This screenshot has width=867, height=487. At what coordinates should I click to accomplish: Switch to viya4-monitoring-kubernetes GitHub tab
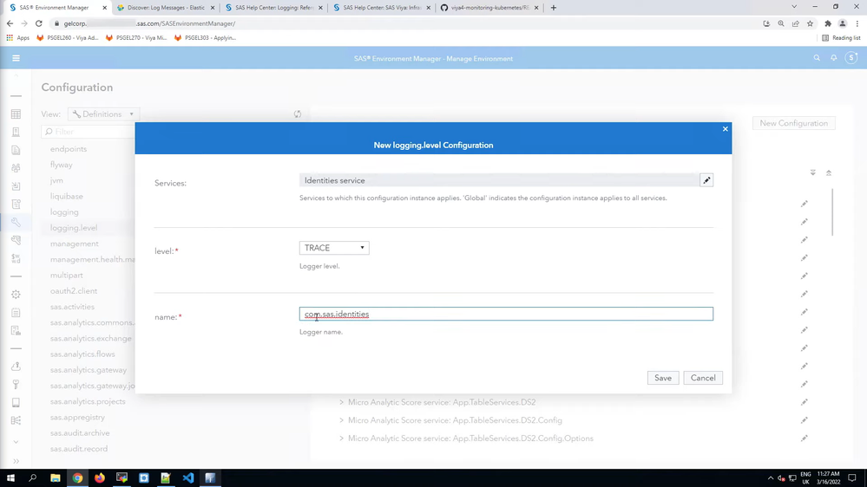(489, 8)
